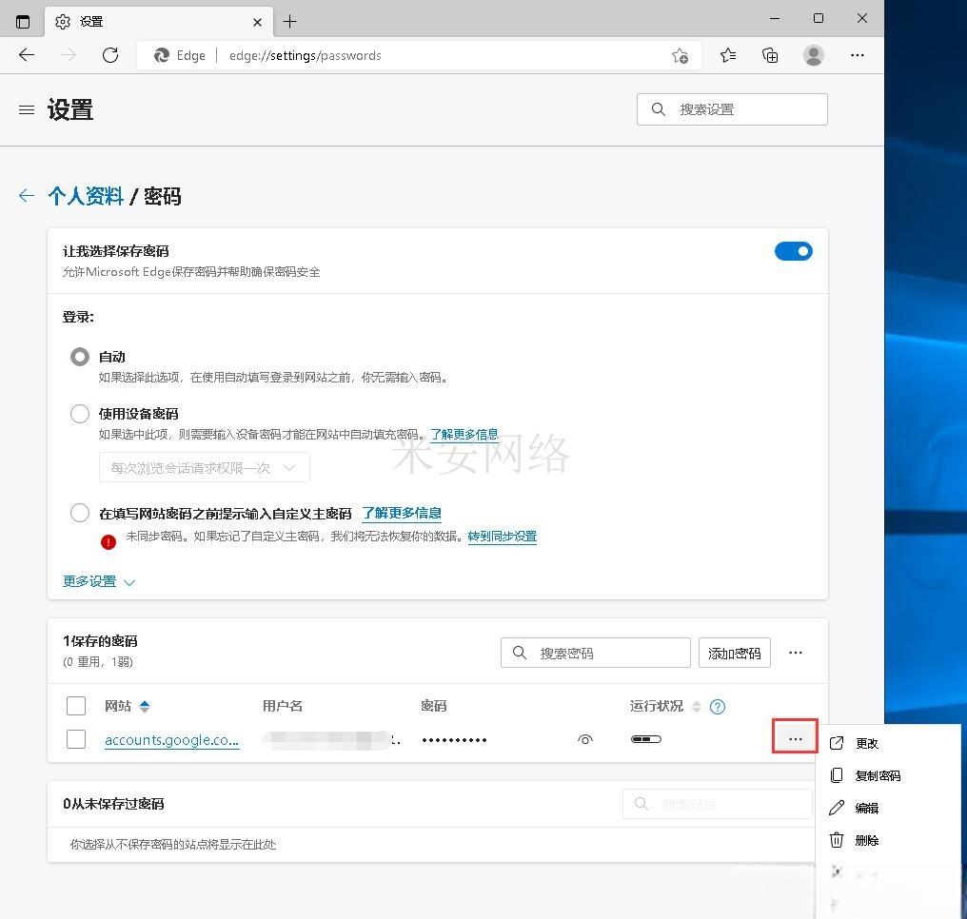Add page to favorites star icon
The height and width of the screenshot is (919, 967).
[680, 55]
